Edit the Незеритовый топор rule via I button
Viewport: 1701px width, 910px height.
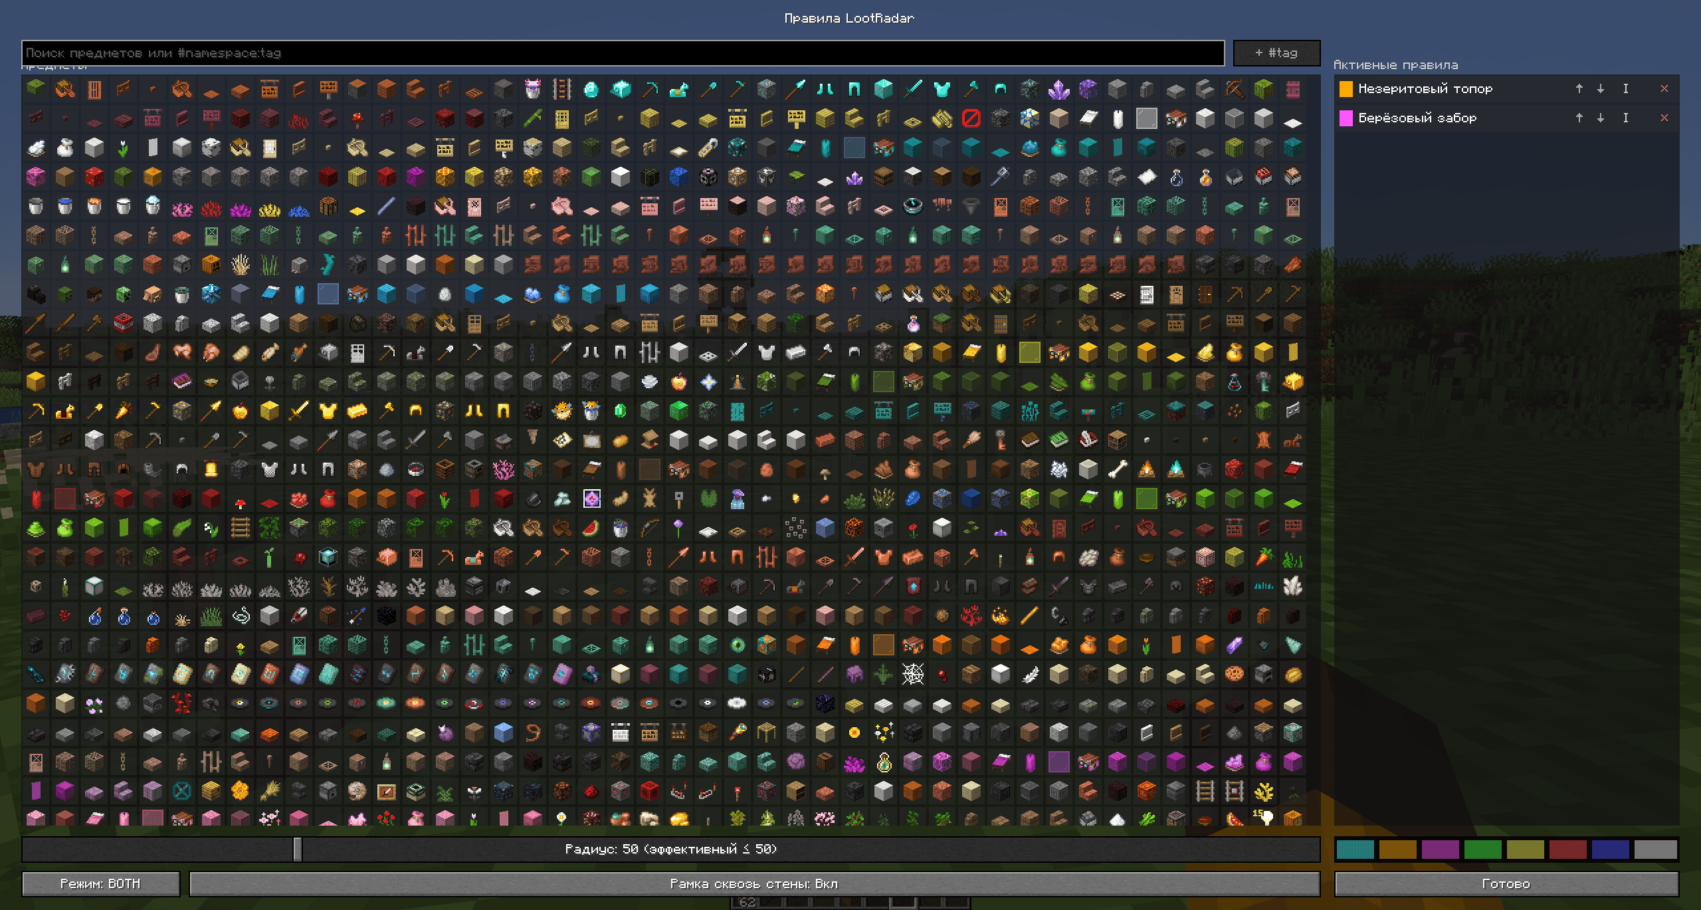coord(1625,88)
